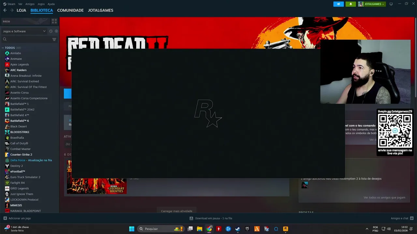417x234 pixels.
Task: Switch to the COMUNIDADE tab
Action: tap(70, 10)
